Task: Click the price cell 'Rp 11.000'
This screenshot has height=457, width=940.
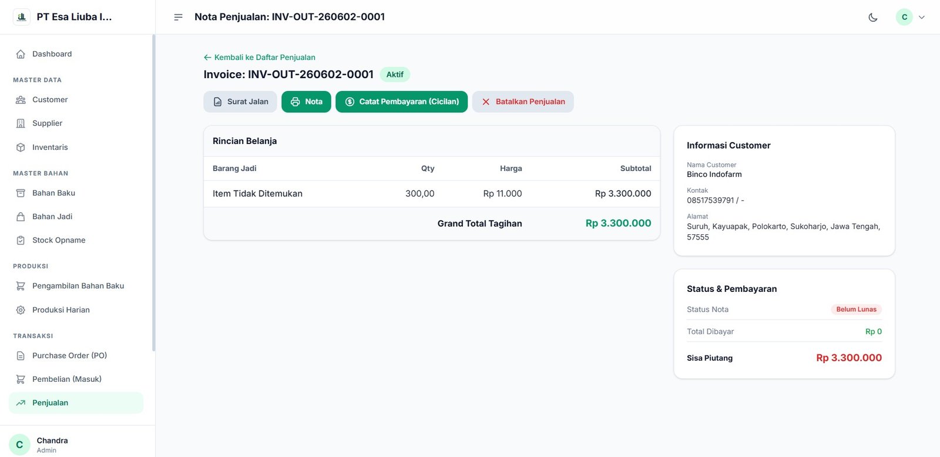Action: click(502, 194)
